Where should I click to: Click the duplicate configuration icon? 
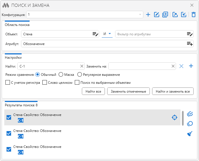pyautogui.click(x=165, y=15)
